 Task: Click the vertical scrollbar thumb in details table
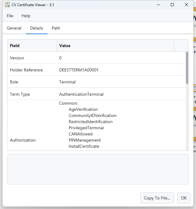(187, 68)
